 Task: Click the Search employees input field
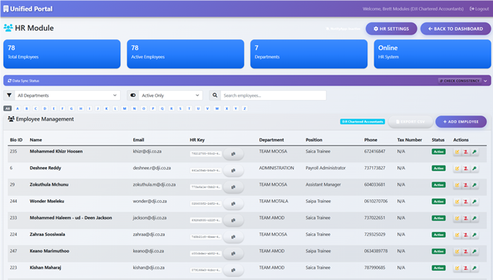point(273,95)
